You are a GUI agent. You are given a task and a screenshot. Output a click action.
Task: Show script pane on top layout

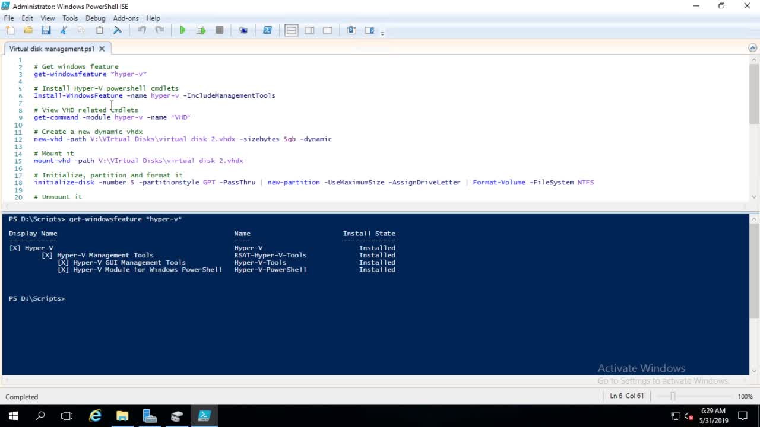(291, 30)
